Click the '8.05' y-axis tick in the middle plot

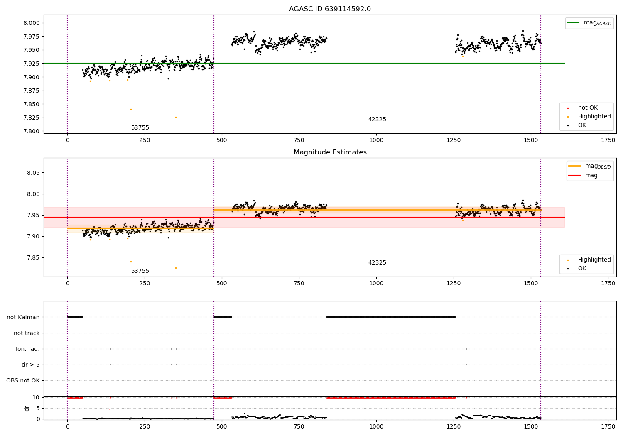33,173
